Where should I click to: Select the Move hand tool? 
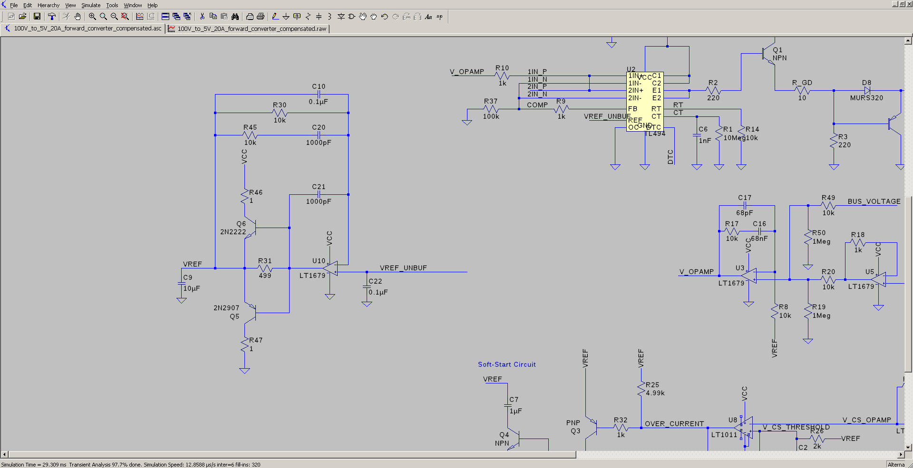pos(363,17)
